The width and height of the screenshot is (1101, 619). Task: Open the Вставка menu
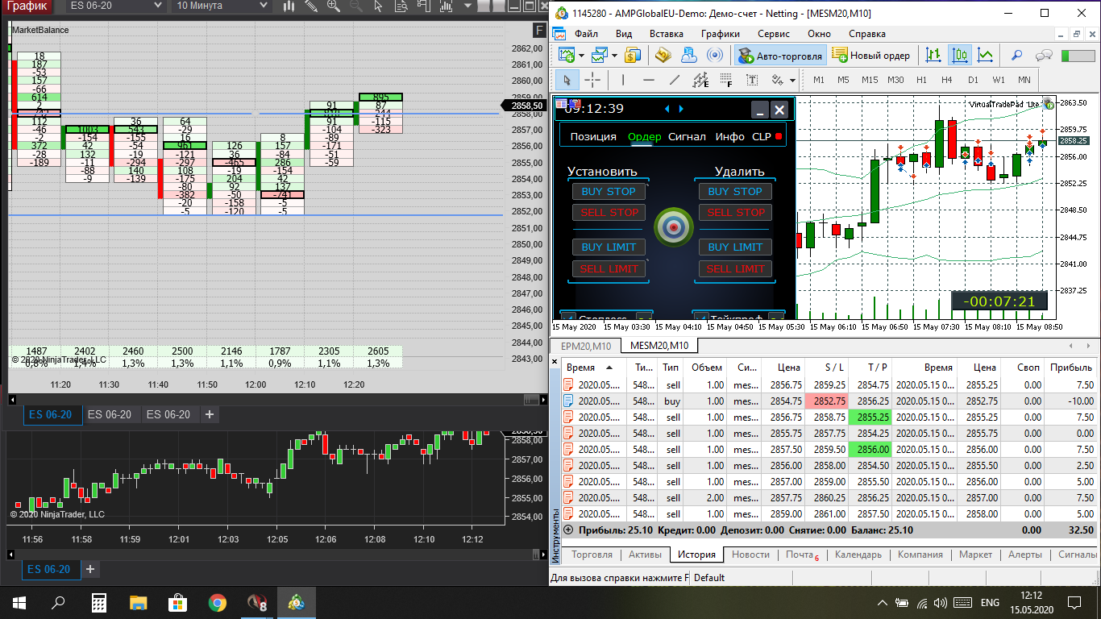[x=666, y=34]
